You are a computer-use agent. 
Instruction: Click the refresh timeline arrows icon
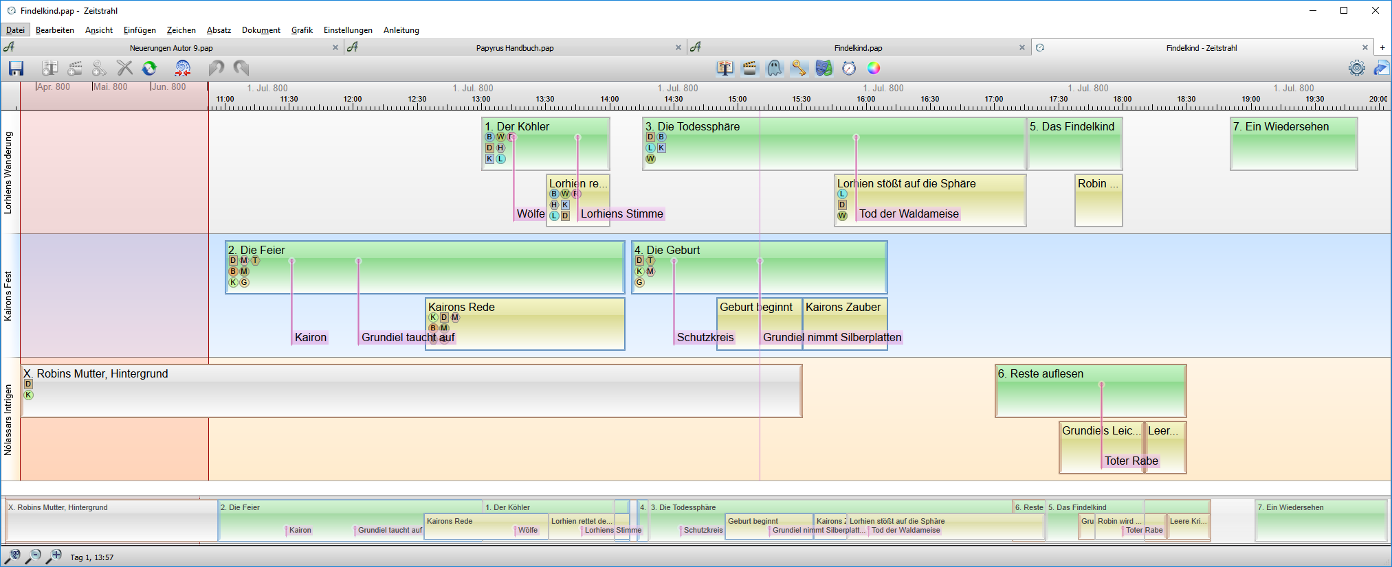(x=149, y=68)
